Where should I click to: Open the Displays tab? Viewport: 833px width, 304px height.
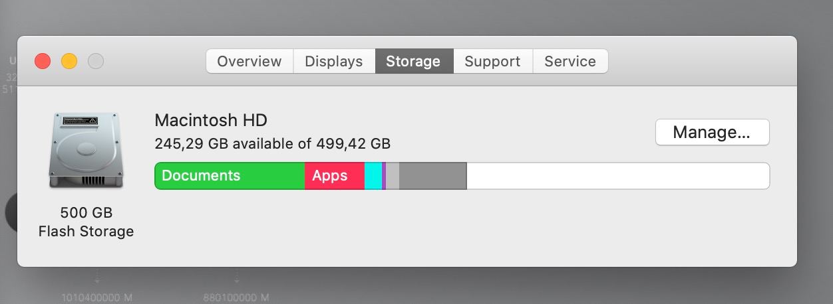(334, 61)
